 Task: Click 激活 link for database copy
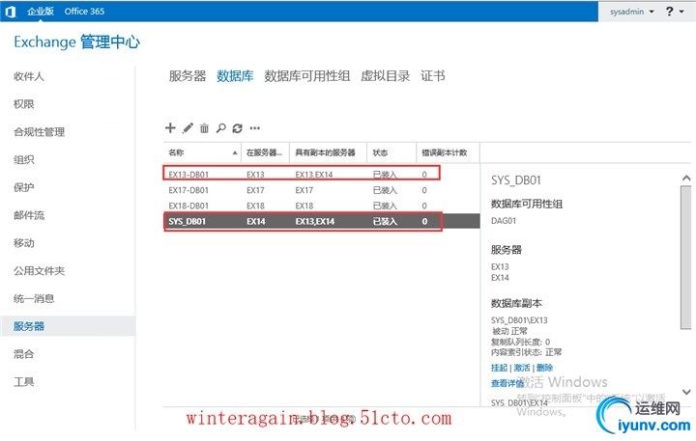click(x=522, y=368)
